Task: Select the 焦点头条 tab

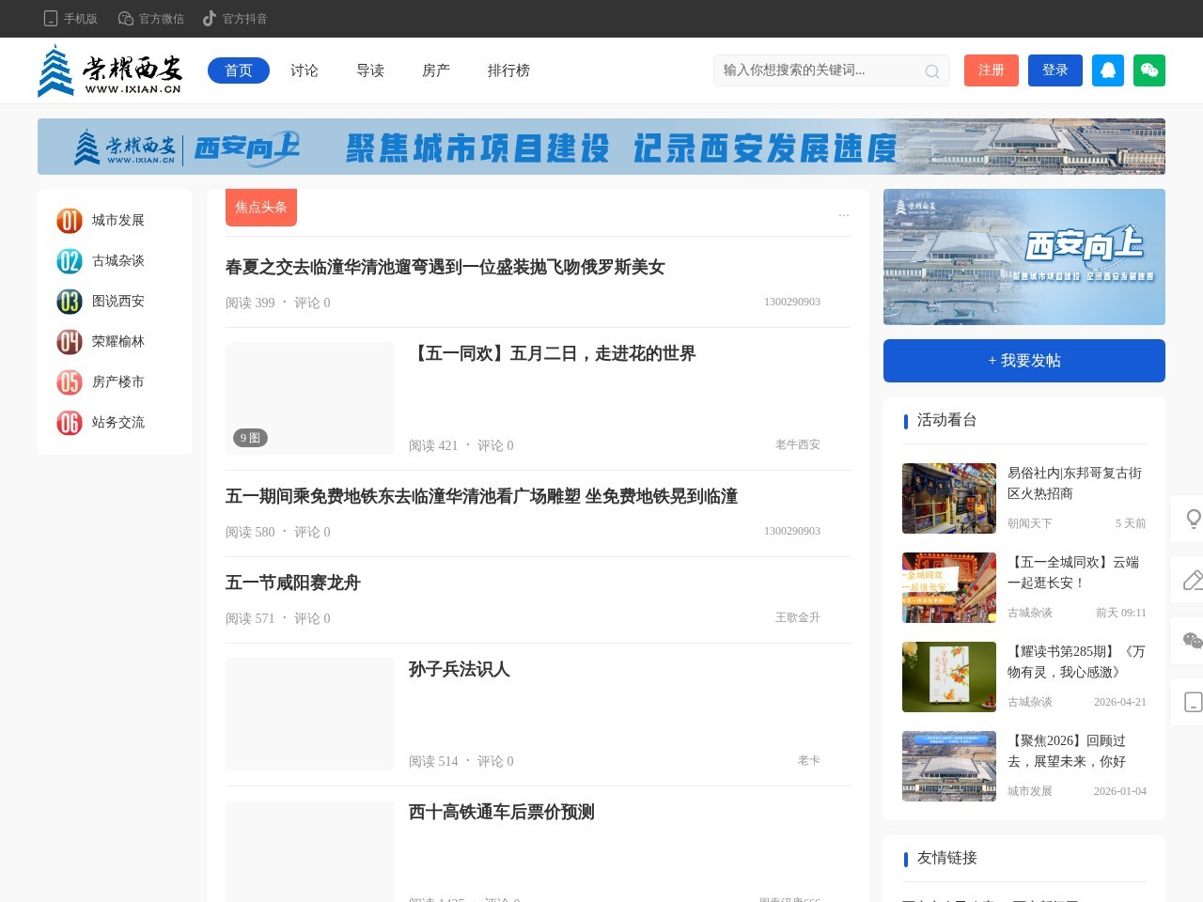Action: click(x=261, y=208)
